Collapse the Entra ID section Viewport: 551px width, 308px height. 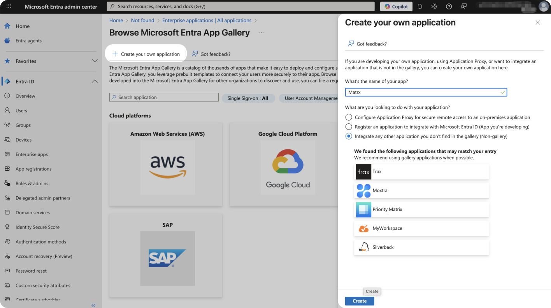click(x=94, y=81)
